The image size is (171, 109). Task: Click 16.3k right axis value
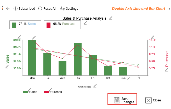coord(152,40)
